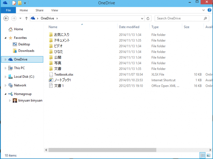The image size is (213, 159).
Task: Expand the binyuan binyuan node
Action: point(10,100)
